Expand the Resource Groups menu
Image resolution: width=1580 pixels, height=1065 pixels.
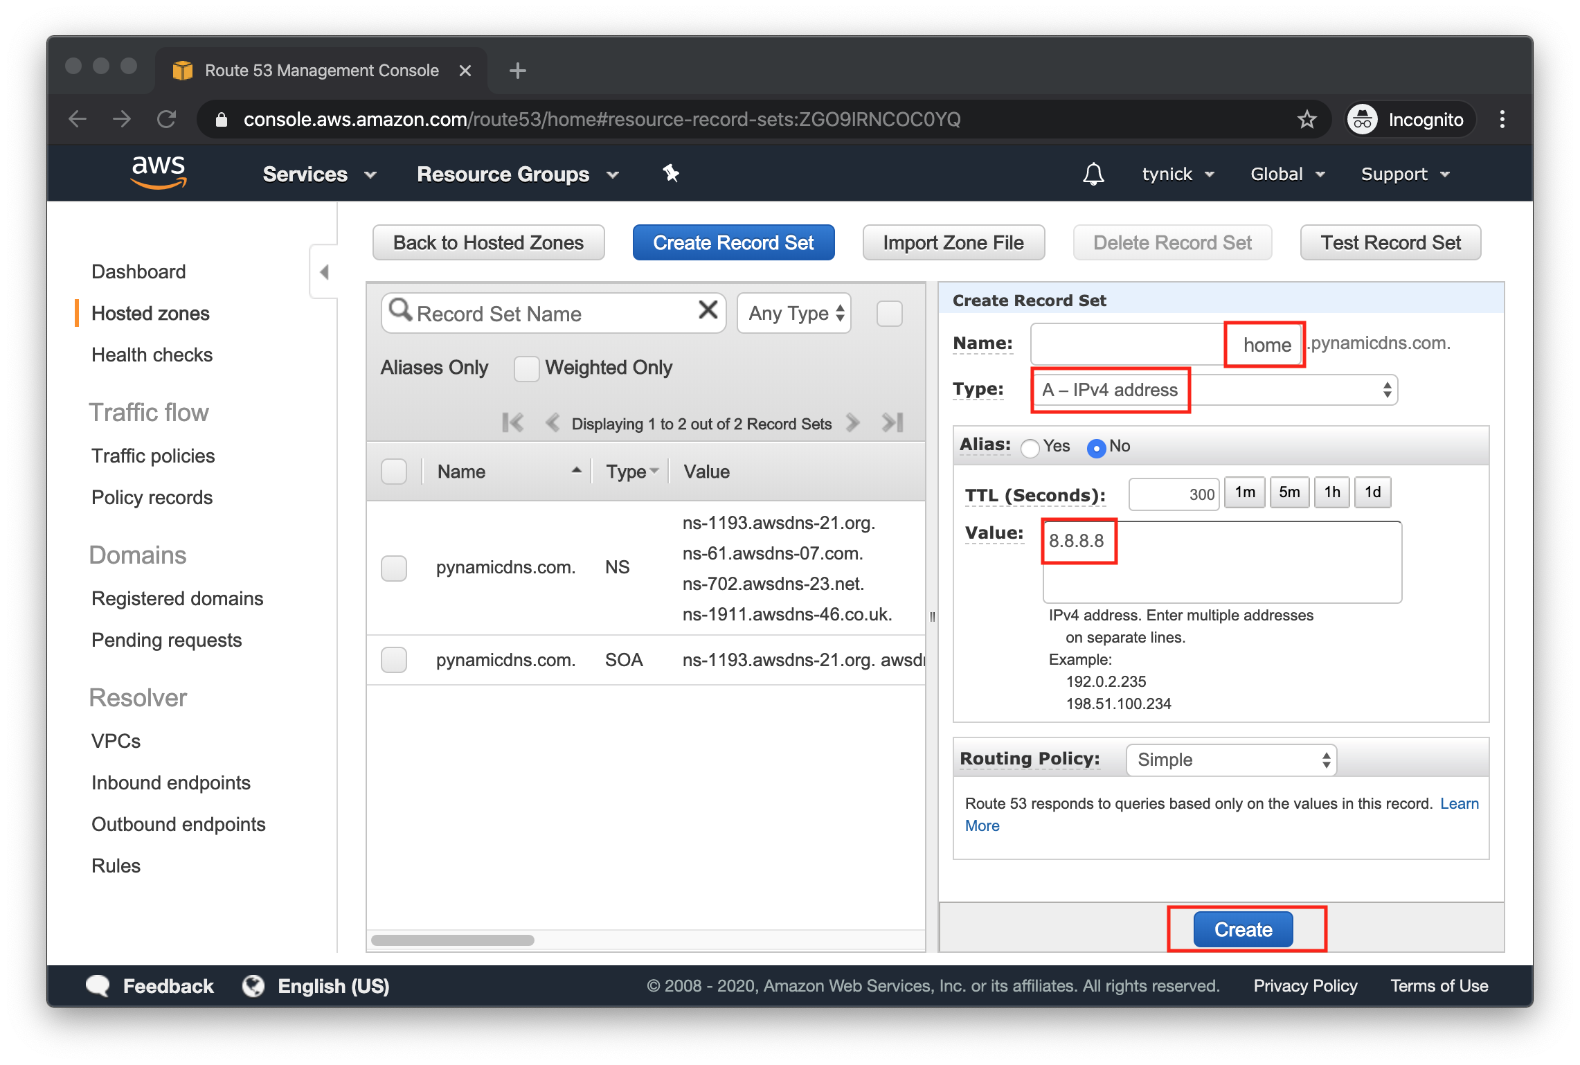tap(517, 174)
